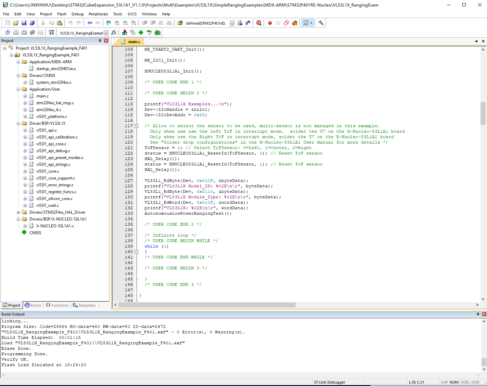The height and width of the screenshot is (386, 487).
Task: Kill all breakpoints icon in toolbar
Action: [x=295, y=23]
